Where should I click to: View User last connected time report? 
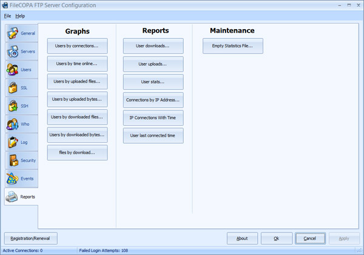(153, 135)
